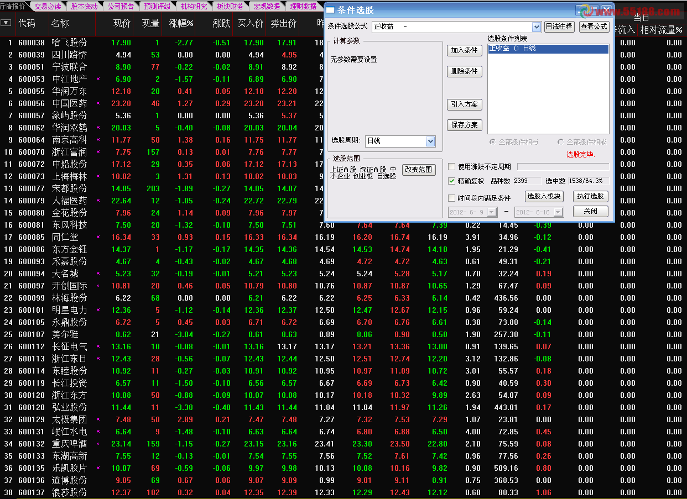Click the 加入条件 button
The height and width of the screenshot is (499, 687).
coord(464,50)
